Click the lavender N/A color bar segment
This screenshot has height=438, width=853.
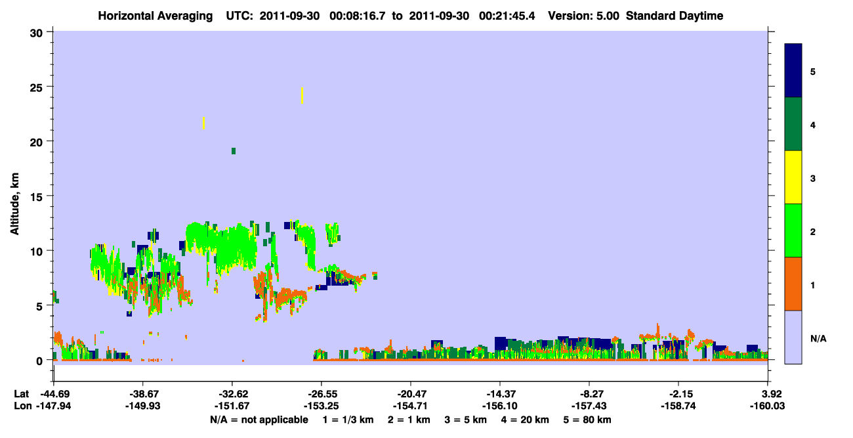click(793, 337)
